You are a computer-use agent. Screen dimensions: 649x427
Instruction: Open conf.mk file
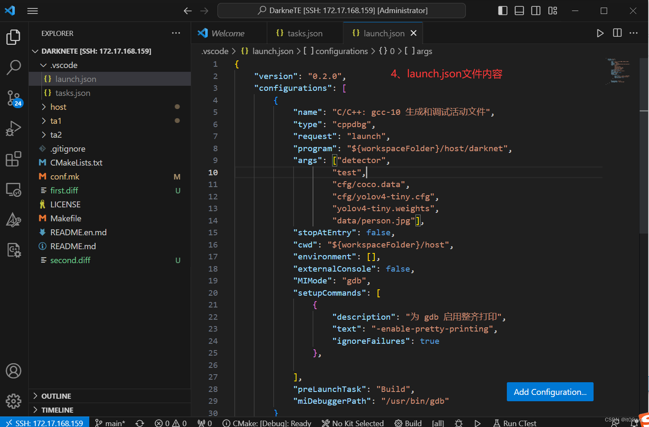[x=110, y=177]
